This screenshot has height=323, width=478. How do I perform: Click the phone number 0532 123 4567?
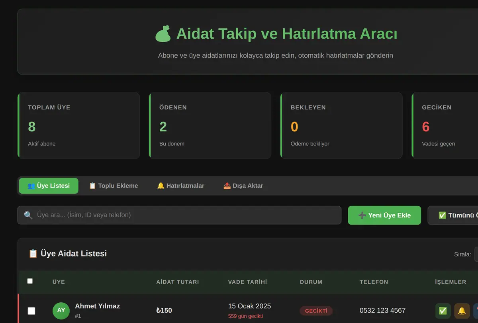[382, 310]
